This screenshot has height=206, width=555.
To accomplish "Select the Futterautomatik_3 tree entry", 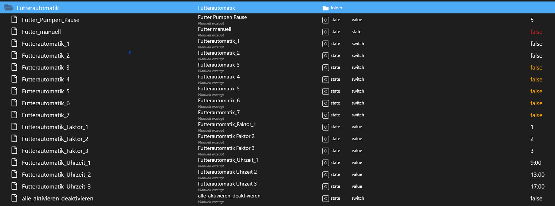I will click(x=46, y=67).
